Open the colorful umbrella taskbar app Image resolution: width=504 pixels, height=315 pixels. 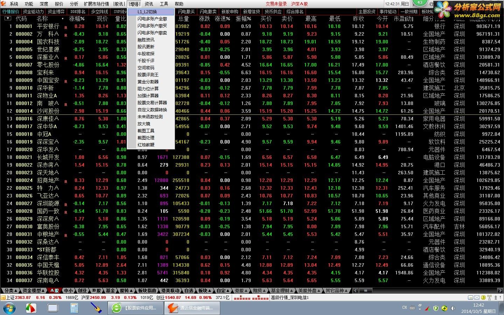click(x=31, y=308)
